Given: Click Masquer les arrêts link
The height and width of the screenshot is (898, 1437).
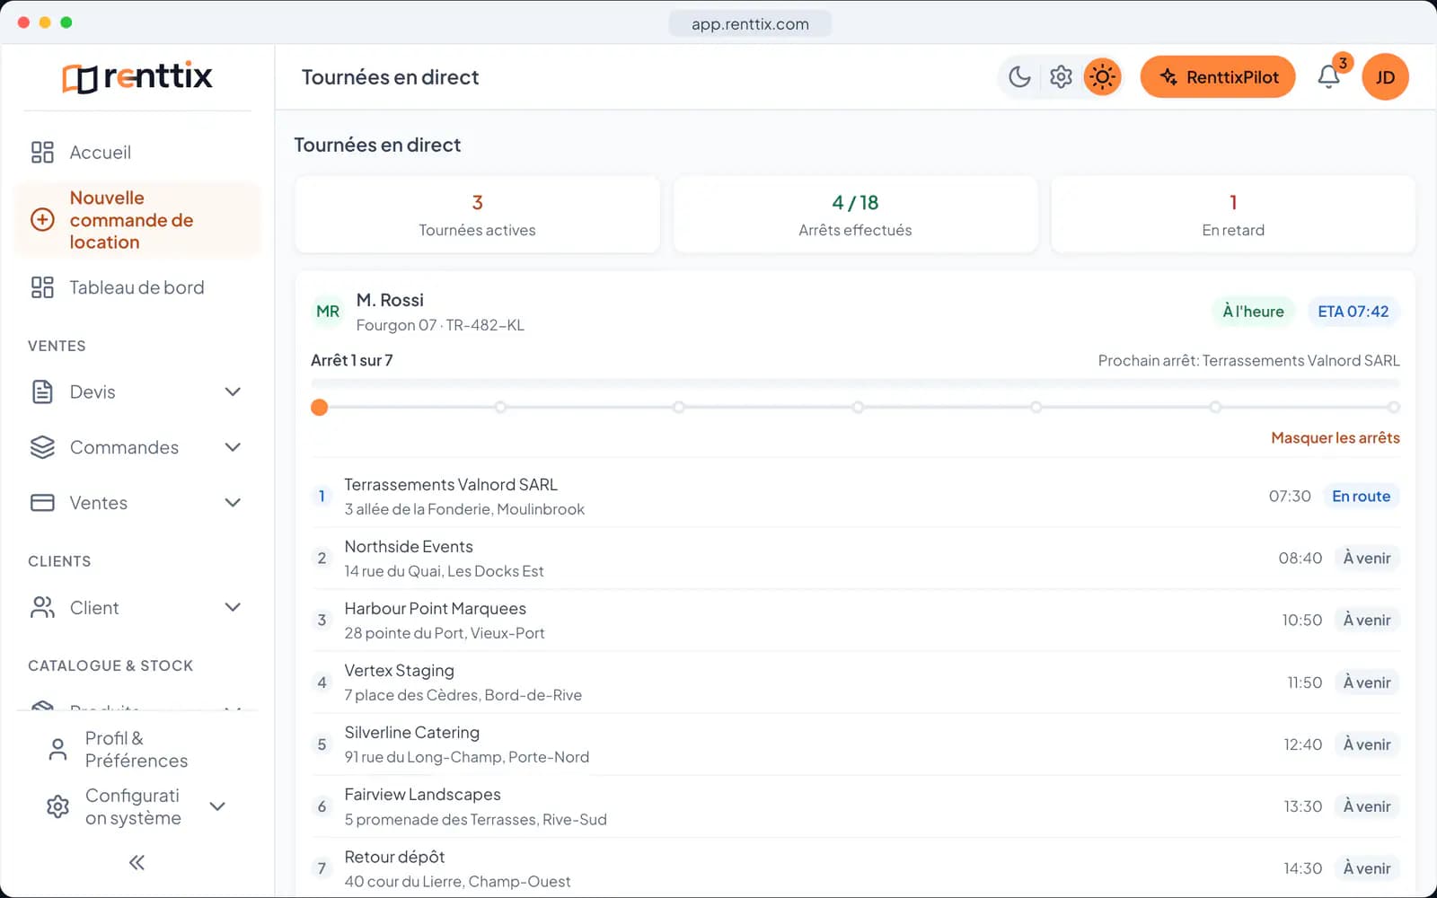Looking at the screenshot, I should [1335, 438].
